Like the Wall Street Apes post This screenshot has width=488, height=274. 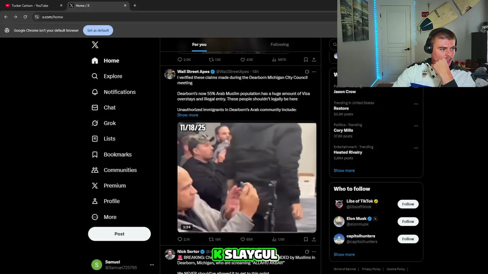247,239
